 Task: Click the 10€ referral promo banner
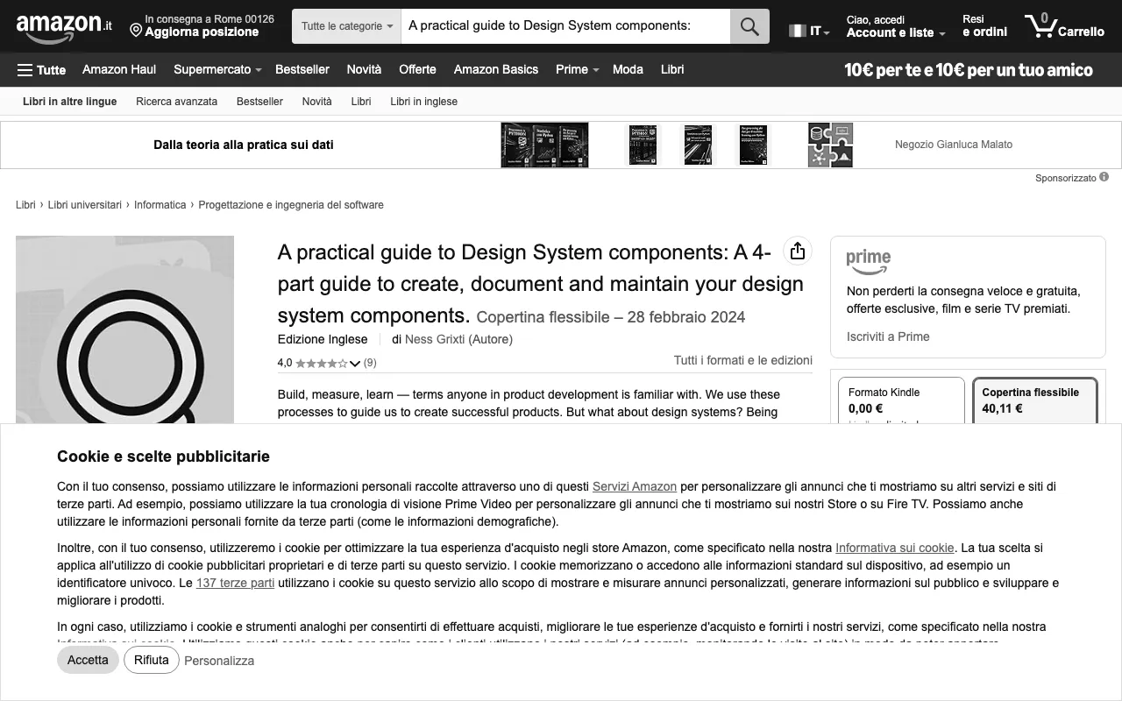[x=969, y=70]
